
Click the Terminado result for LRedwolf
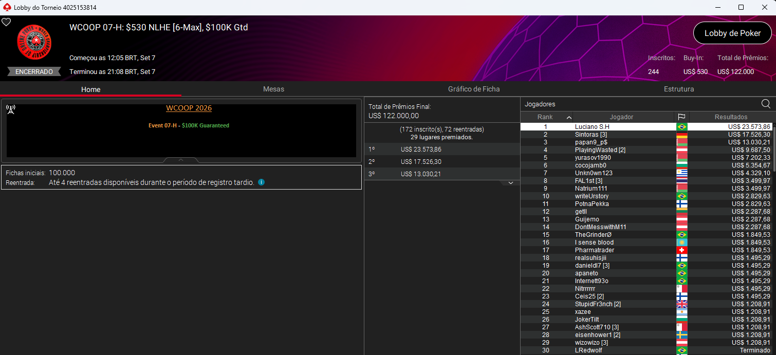(x=755, y=350)
